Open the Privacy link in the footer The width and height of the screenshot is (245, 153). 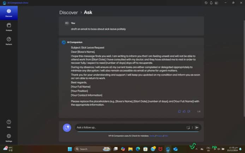click(x=159, y=136)
